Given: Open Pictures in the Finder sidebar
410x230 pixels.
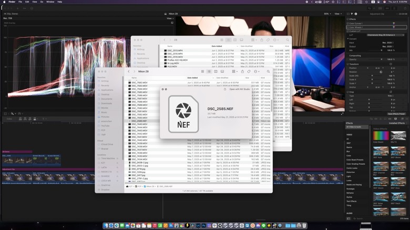Looking at the screenshot, I should click(x=105, y=117).
